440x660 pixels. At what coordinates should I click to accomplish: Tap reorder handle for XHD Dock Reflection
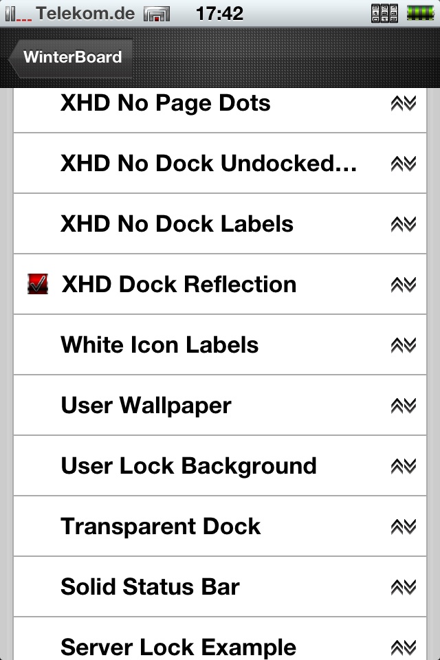[x=403, y=285]
